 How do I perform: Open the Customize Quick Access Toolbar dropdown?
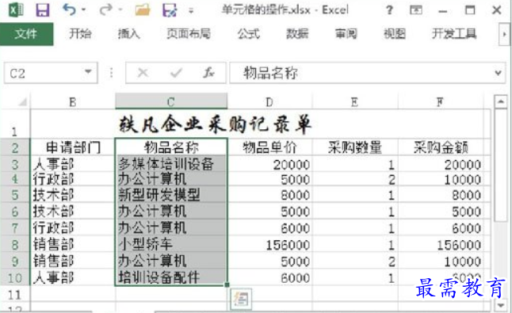[191, 11]
